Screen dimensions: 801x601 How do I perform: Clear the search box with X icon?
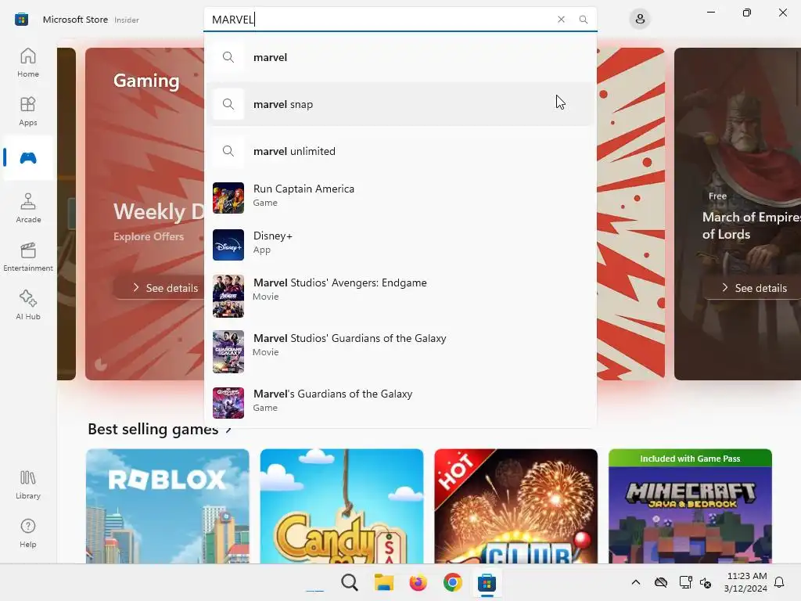(561, 20)
